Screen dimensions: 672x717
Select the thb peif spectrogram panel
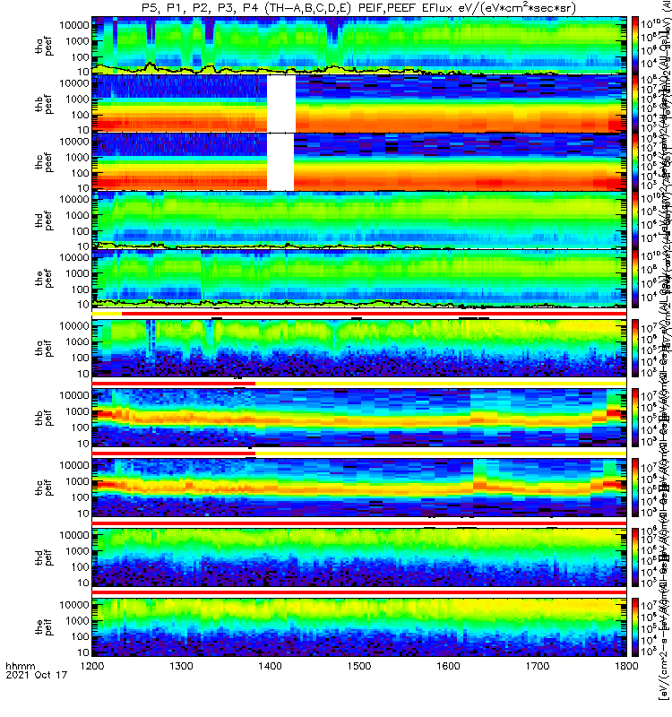point(359,418)
